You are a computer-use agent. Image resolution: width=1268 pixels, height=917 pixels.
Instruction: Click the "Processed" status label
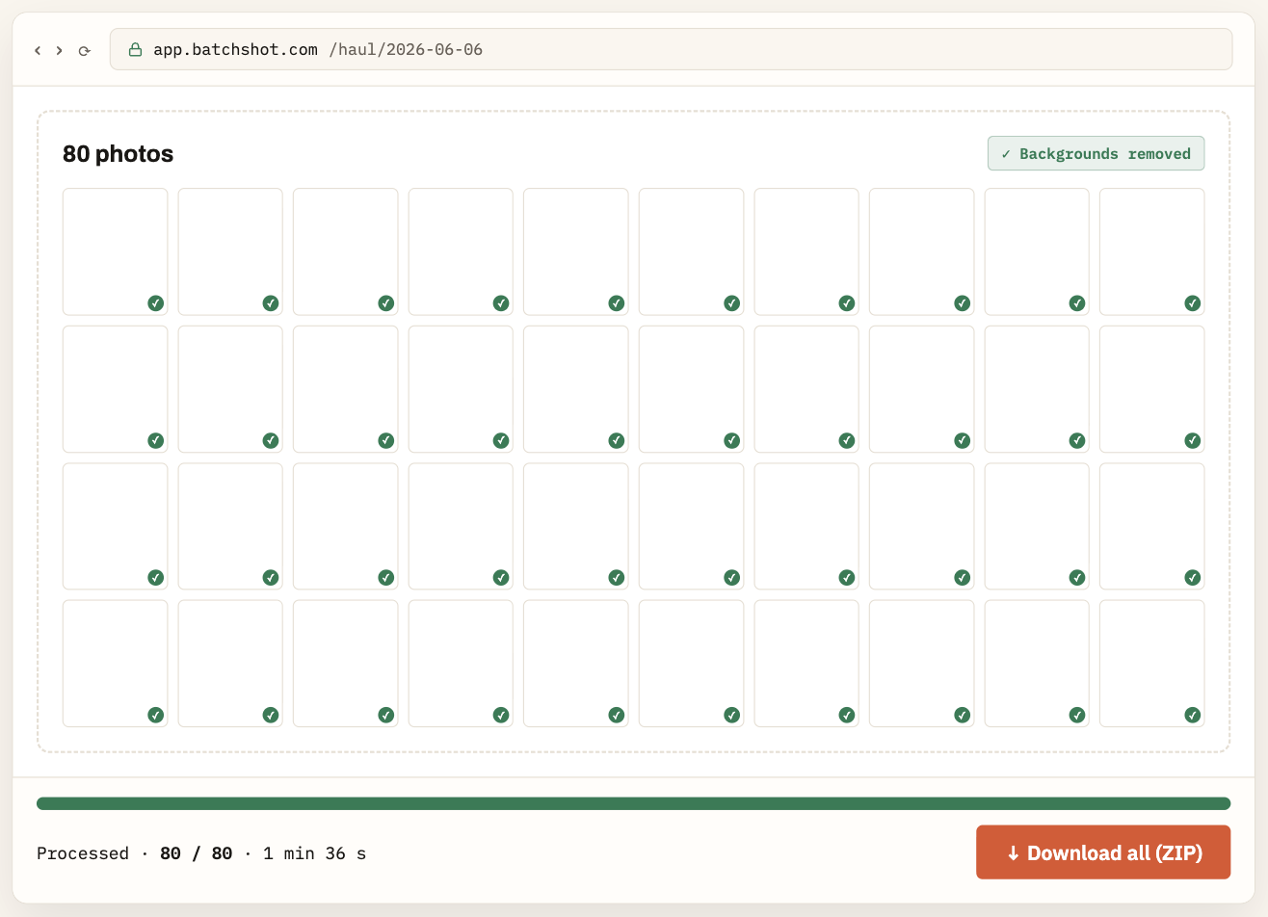pyautogui.click(x=83, y=853)
